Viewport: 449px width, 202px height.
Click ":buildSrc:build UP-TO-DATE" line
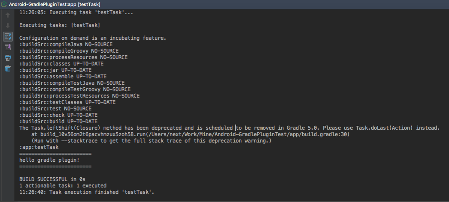tap(58, 122)
